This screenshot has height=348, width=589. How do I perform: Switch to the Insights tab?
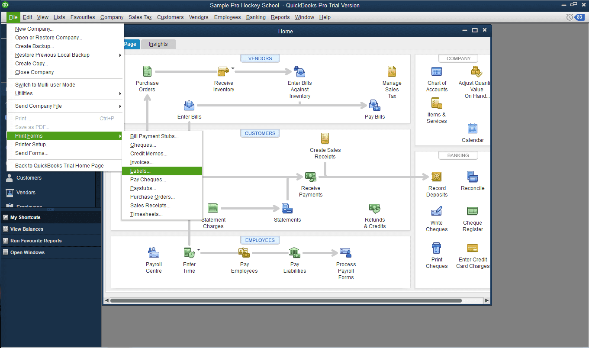point(158,44)
